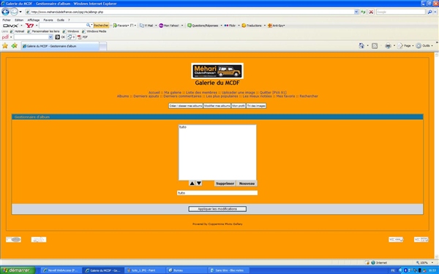This screenshot has width=439, height=274.
Task: Stop page loading with red X icon
Action: coord(371,12)
